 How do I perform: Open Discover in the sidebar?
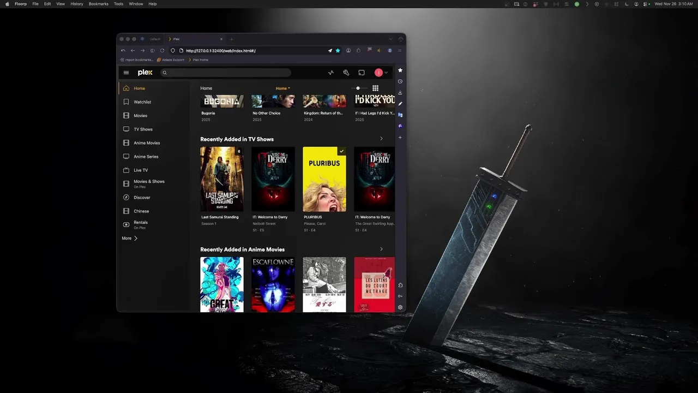(x=154, y=198)
